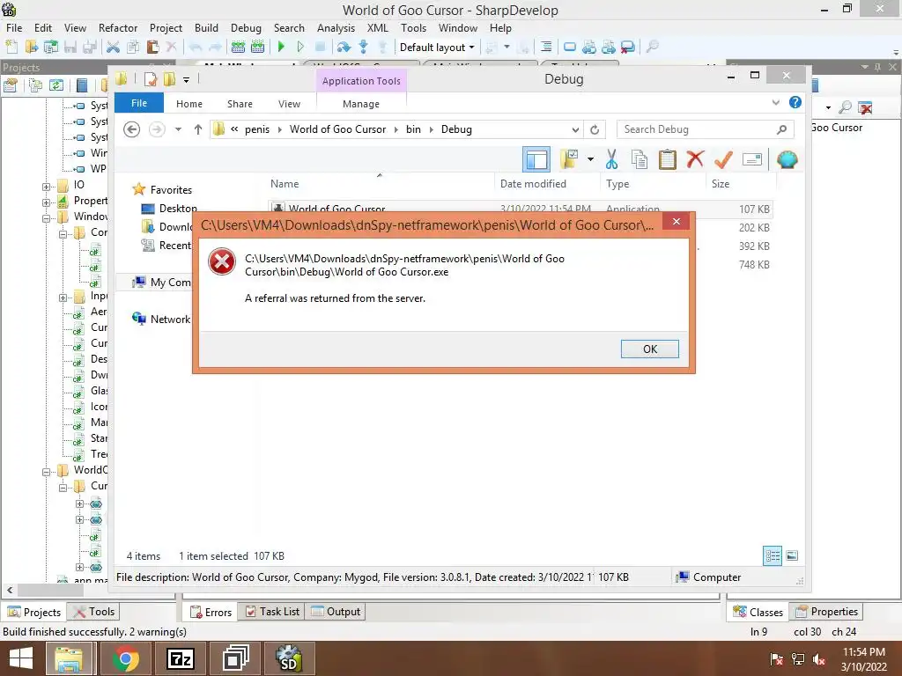Collapse the WorldO folder in Projects tree
Screen dimensions: 902x676
[x=46, y=472]
